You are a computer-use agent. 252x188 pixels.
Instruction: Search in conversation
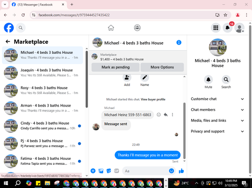point(226,79)
